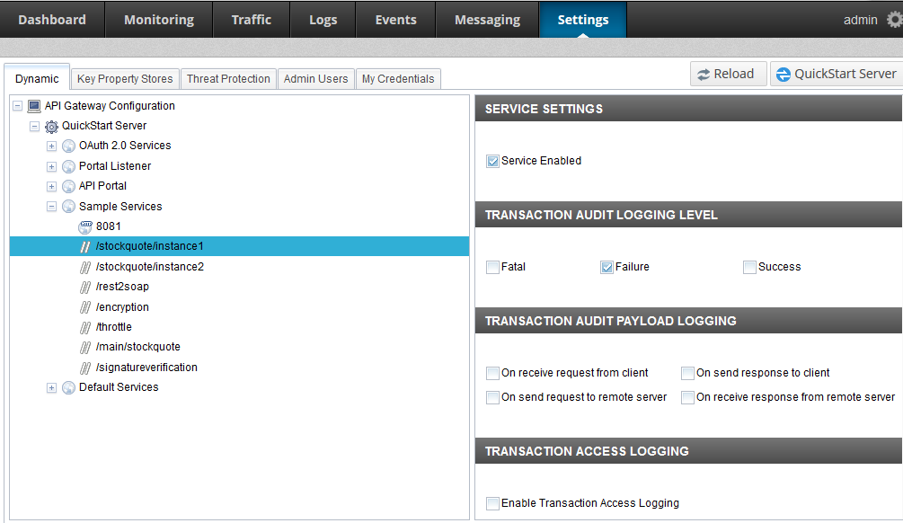Screen dimensions: 903x523
Task: Open the Threat Protection tab
Action: click(x=228, y=78)
